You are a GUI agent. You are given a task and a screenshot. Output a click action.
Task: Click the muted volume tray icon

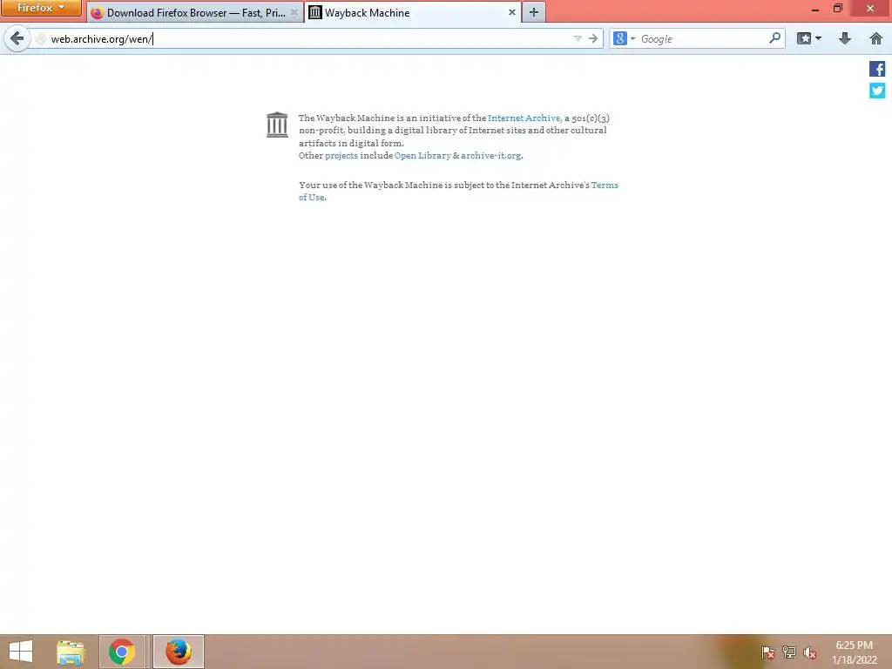809,652
